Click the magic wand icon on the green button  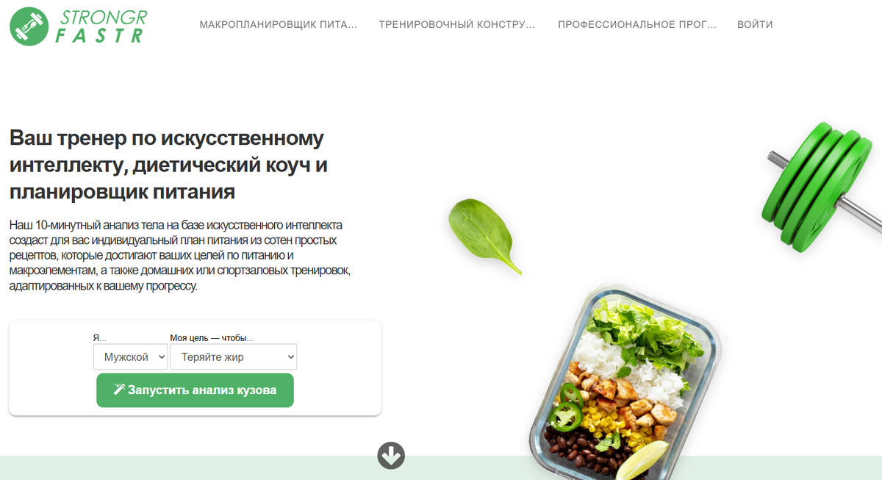[x=119, y=390]
